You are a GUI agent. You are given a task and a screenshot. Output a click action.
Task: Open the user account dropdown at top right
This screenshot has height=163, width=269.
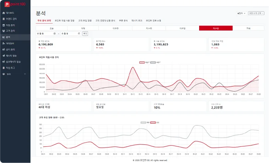242,13
